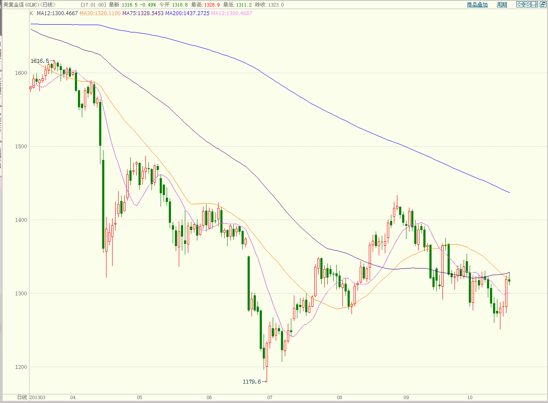Click the K indicator label
Viewport: 548px width, 403px height.
(x=31, y=13)
